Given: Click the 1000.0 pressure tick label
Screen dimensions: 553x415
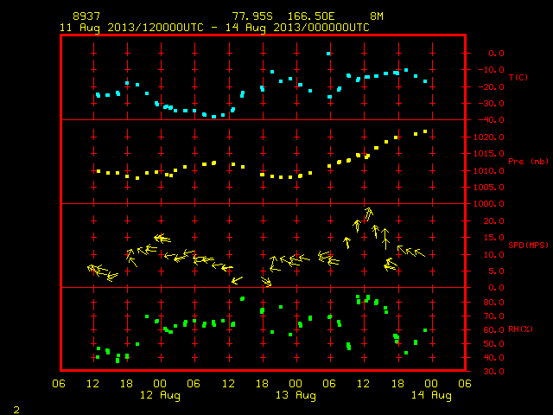Looking at the screenshot, I should [x=489, y=204].
